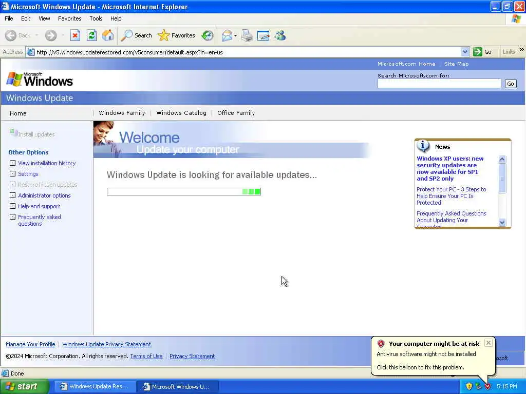Open Windows Update Privacy Statement link
This screenshot has height=394, width=526.
pyautogui.click(x=106, y=344)
